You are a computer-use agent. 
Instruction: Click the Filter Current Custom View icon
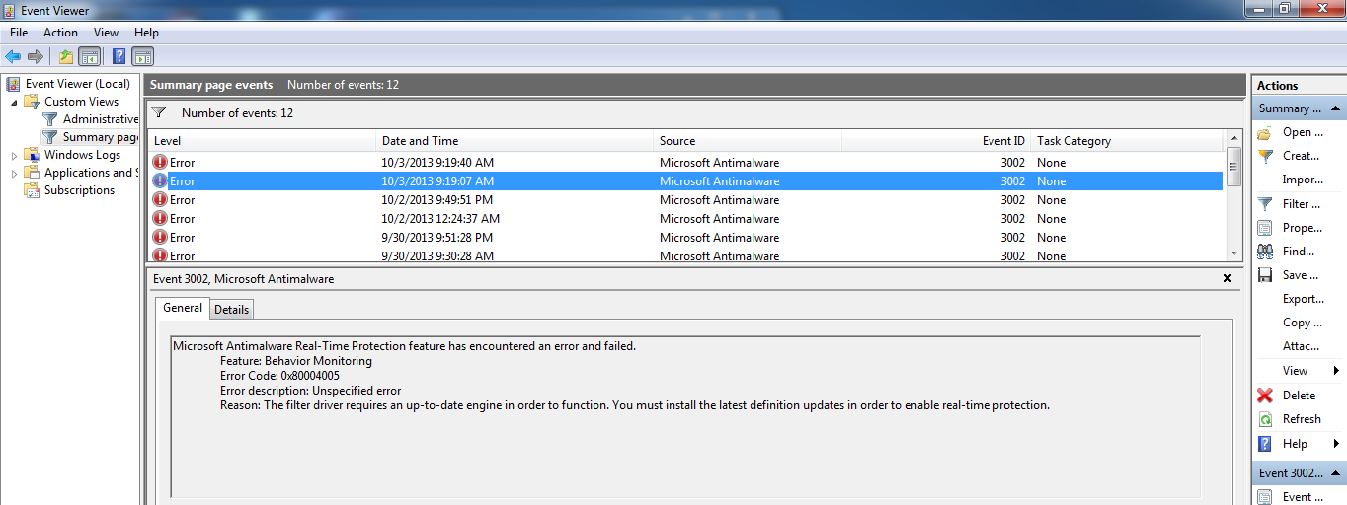pyautogui.click(x=1265, y=204)
